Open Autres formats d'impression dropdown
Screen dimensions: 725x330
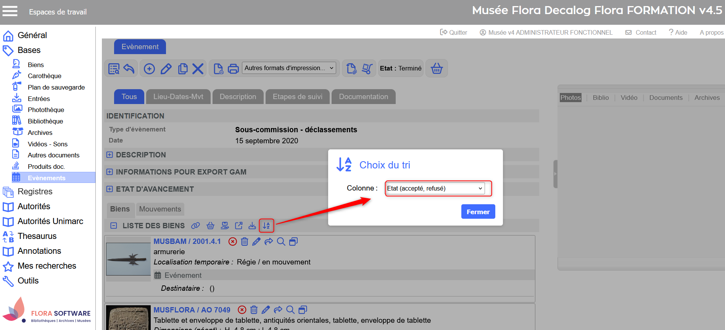click(289, 68)
